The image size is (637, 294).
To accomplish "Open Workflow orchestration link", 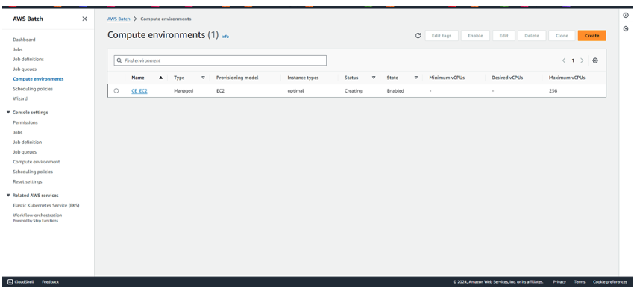I will (37, 216).
